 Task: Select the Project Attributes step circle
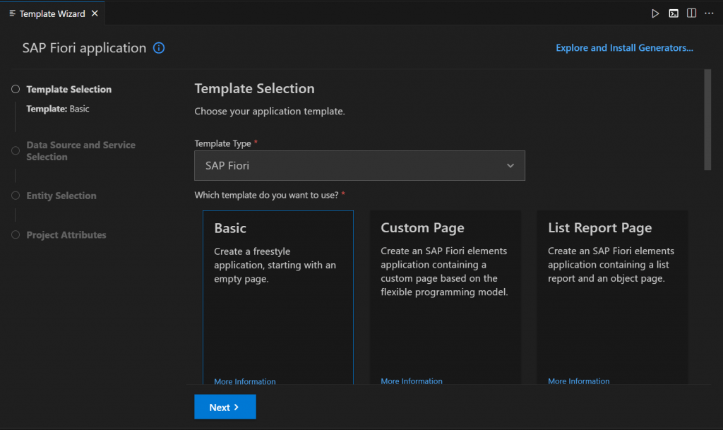pos(16,234)
